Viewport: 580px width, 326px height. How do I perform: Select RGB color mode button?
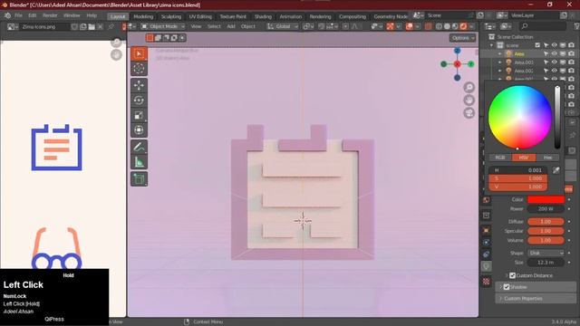(499, 158)
